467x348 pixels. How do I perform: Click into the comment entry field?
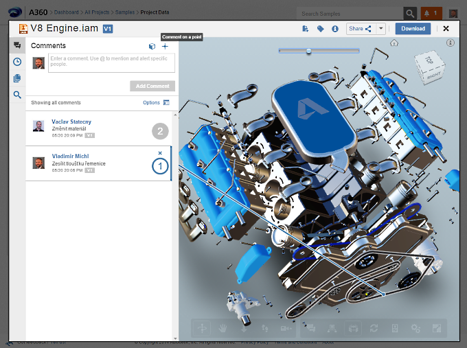click(x=112, y=63)
